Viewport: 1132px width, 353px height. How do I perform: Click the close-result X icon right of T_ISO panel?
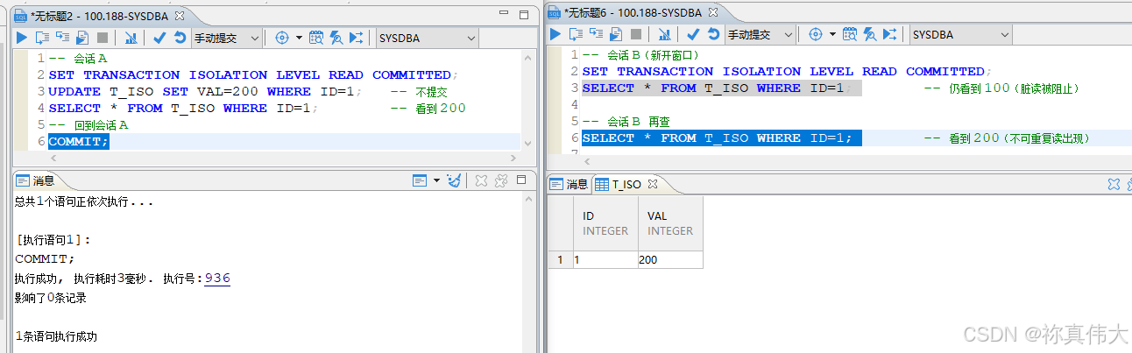(x=1114, y=184)
